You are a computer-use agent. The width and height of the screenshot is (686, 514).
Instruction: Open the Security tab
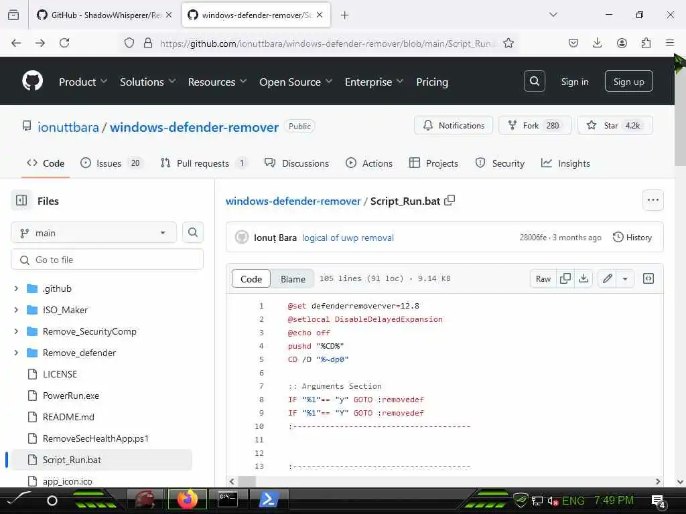click(x=500, y=163)
